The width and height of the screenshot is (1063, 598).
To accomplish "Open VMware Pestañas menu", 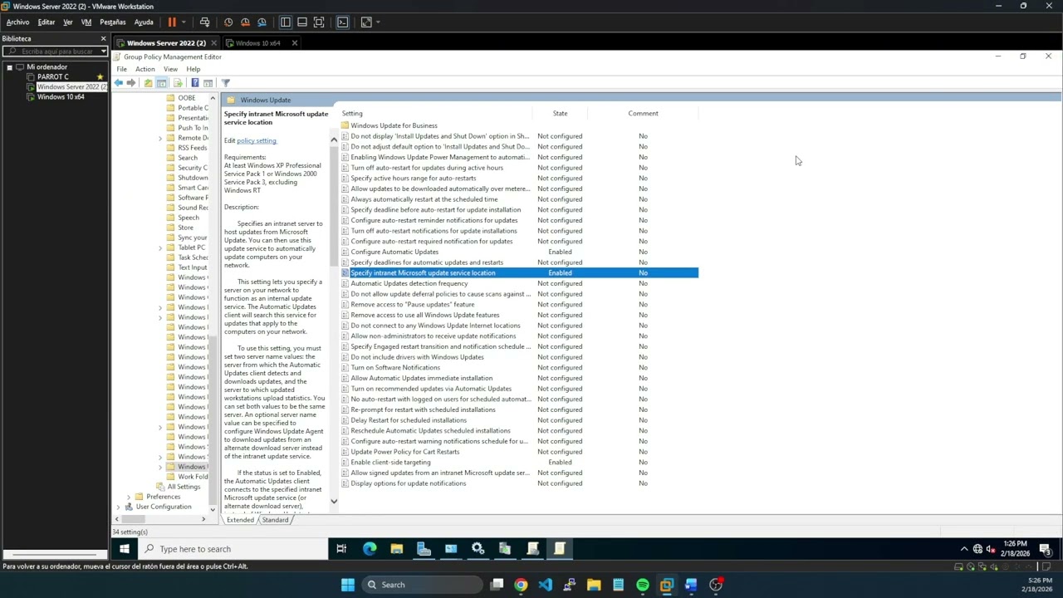I will click(x=112, y=22).
